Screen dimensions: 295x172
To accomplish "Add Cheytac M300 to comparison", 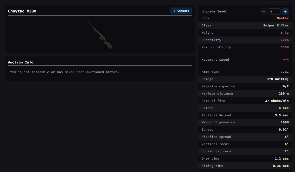I will [181, 11].
